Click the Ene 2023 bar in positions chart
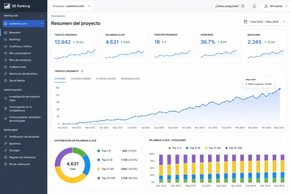The image size is (291, 194). tap(161, 169)
